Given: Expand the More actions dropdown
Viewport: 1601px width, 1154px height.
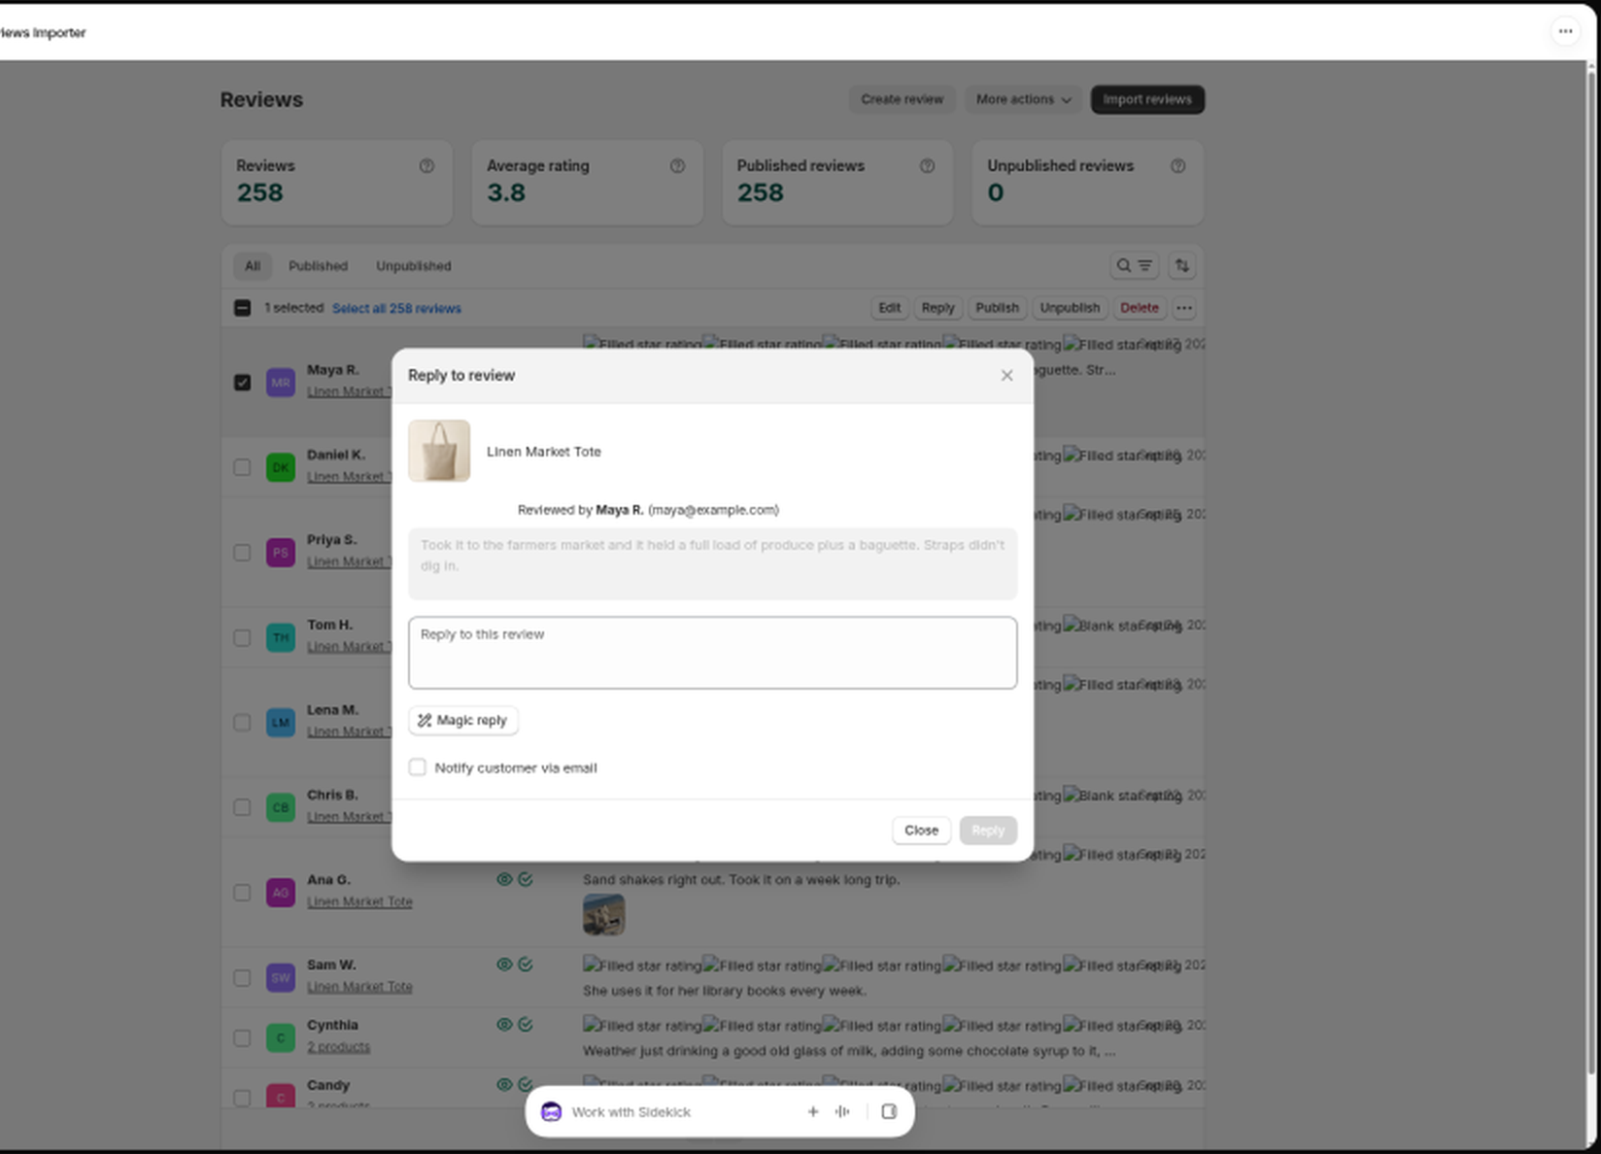Looking at the screenshot, I should click(x=1023, y=99).
